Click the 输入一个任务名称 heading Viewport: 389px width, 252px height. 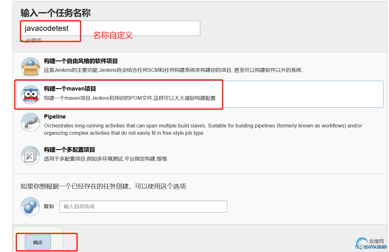pos(56,13)
